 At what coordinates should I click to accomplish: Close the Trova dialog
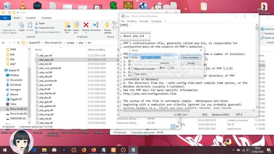click(201, 50)
